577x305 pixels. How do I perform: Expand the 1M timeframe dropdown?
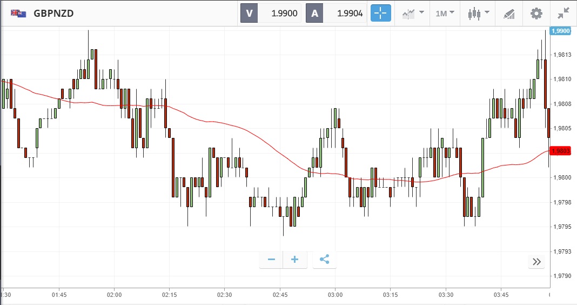pos(445,14)
